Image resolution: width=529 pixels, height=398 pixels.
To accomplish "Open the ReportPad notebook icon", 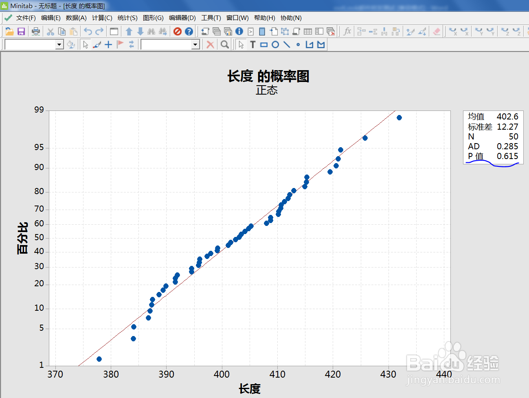I will [x=262, y=31].
